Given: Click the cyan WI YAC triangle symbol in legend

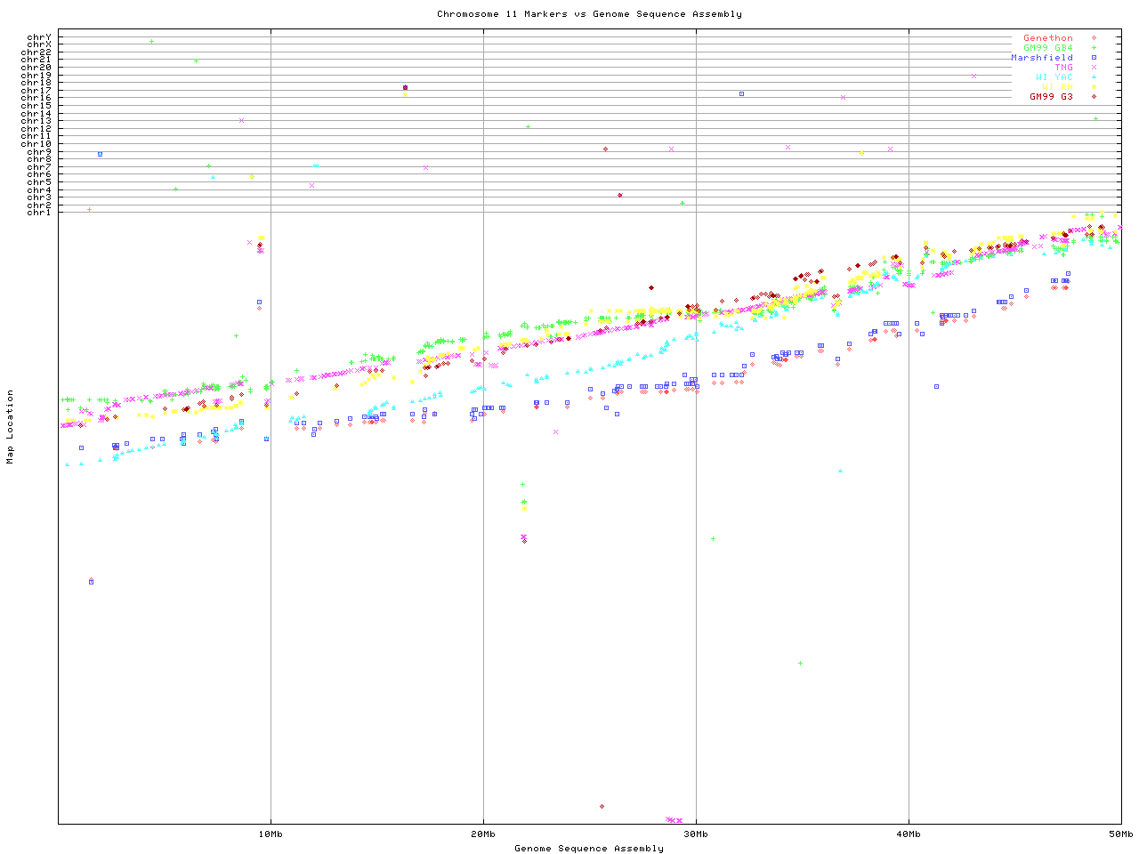Looking at the screenshot, I should [1094, 77].
